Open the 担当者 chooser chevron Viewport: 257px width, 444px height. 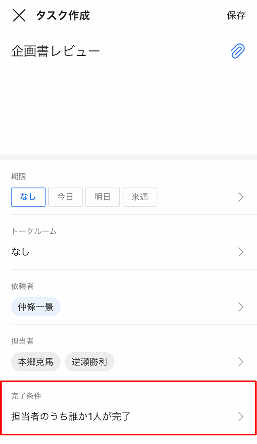click(x=241, y=362)
